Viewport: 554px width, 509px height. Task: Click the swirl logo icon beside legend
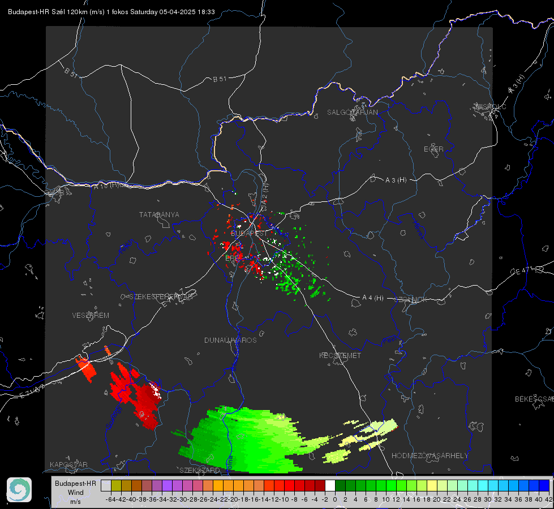coord(19,490)
